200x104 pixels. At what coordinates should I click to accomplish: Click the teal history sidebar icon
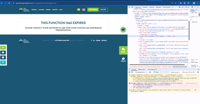click(3, 62)
